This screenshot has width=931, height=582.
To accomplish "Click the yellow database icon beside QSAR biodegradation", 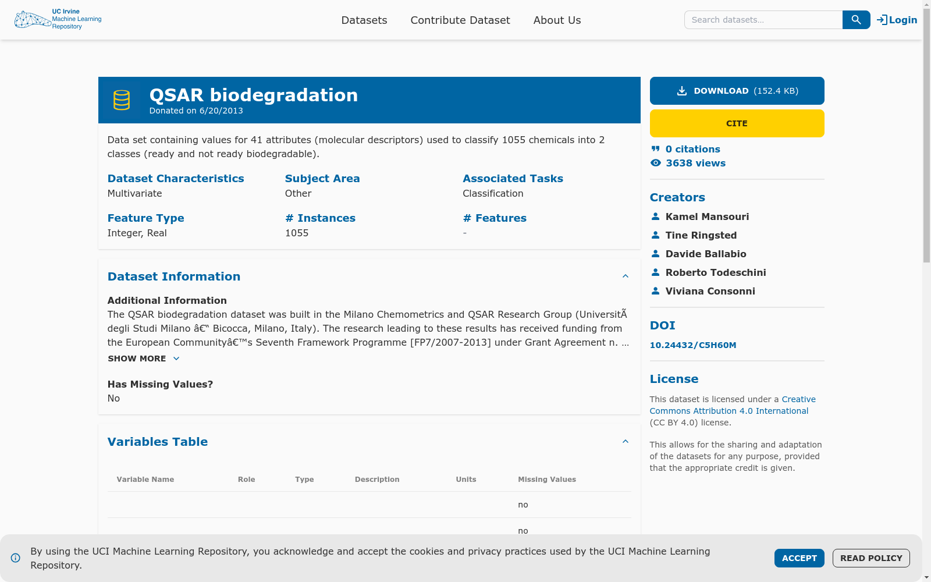I will (122, 100).
